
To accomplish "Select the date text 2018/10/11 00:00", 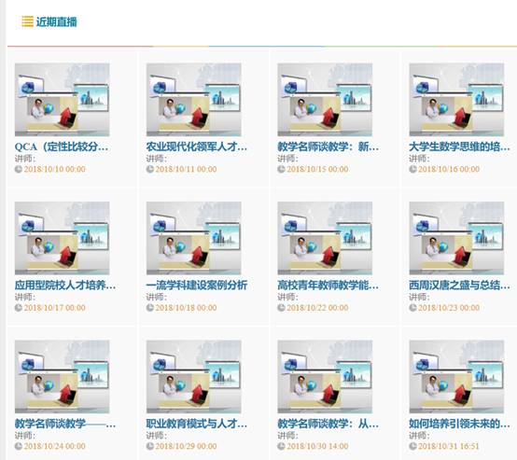I will pos(187,169).
